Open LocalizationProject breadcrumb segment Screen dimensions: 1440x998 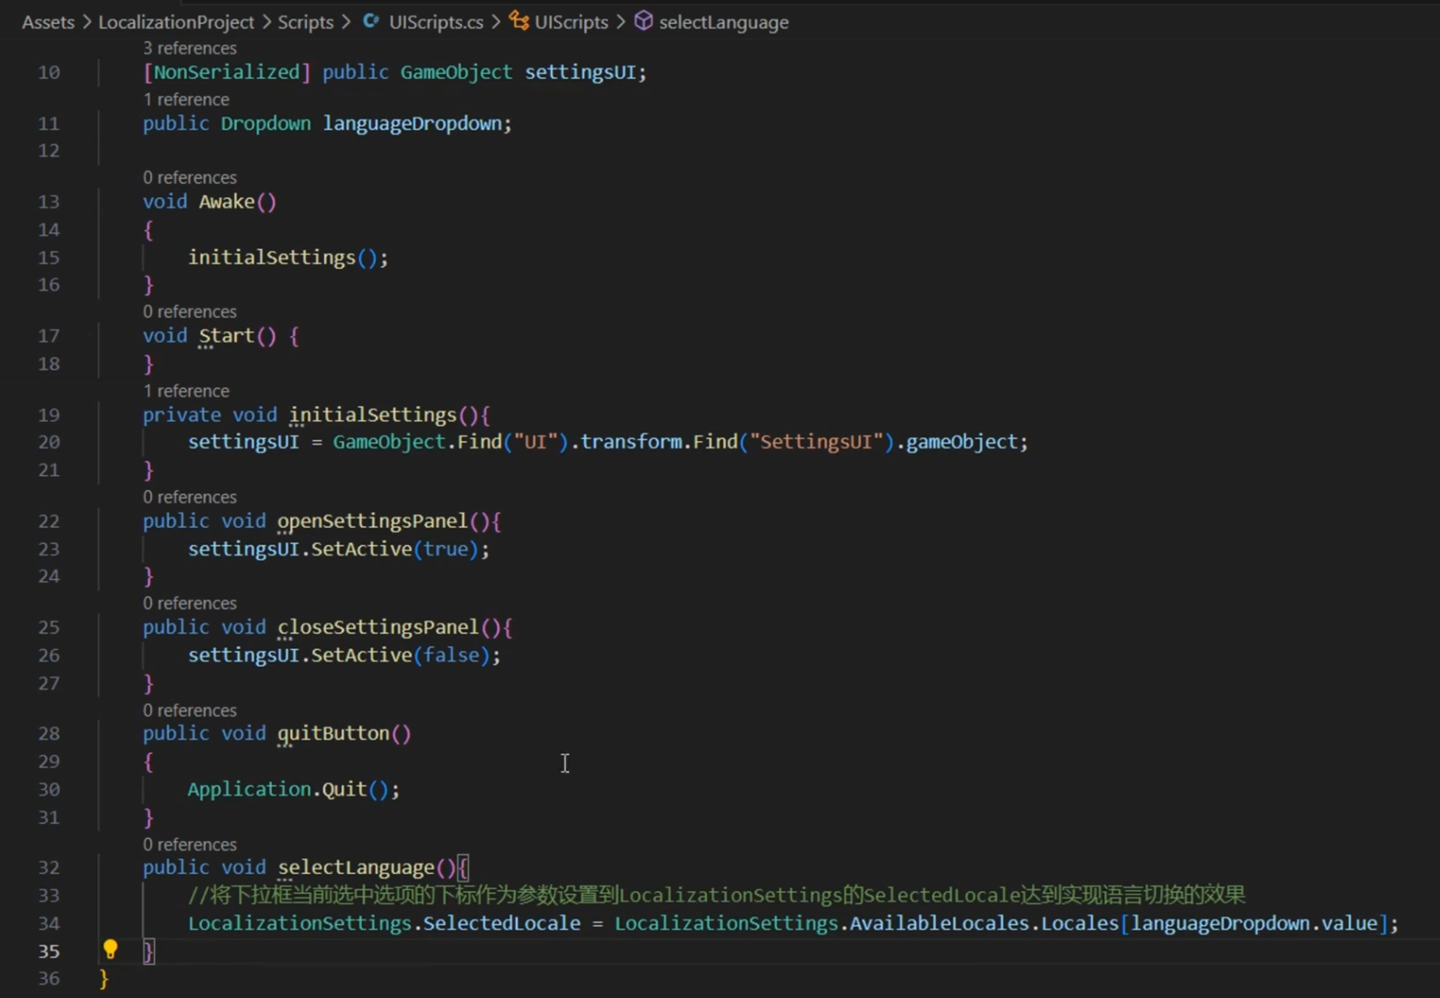click(x=176, y=23)
